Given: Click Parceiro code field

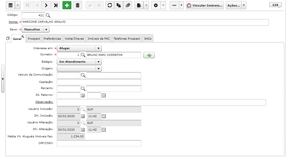Looking at the screenshot, I should tap(69, 89).
